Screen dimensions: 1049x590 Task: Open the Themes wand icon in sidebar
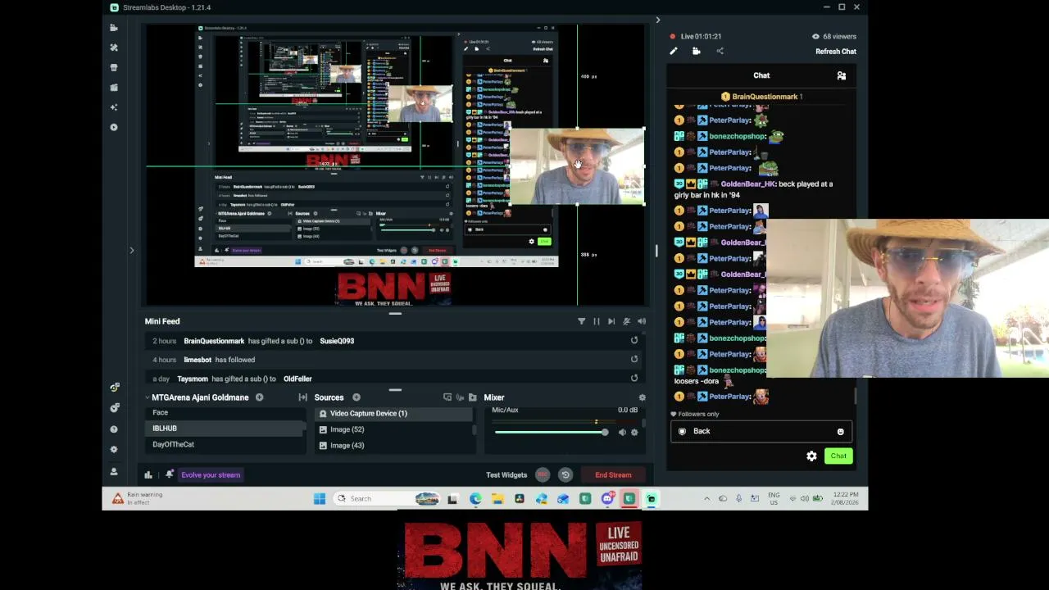point(114,48)
